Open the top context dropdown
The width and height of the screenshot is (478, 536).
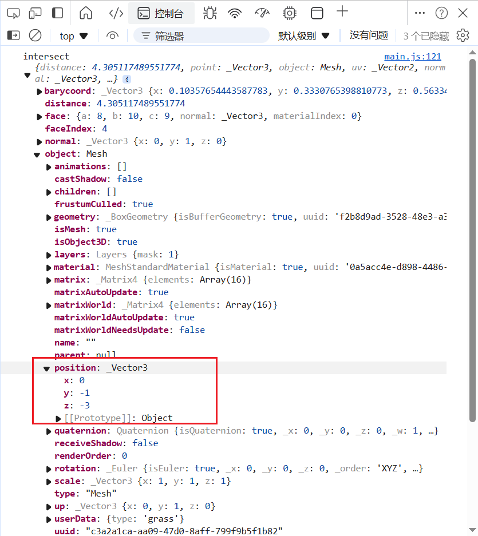(74, 35)
